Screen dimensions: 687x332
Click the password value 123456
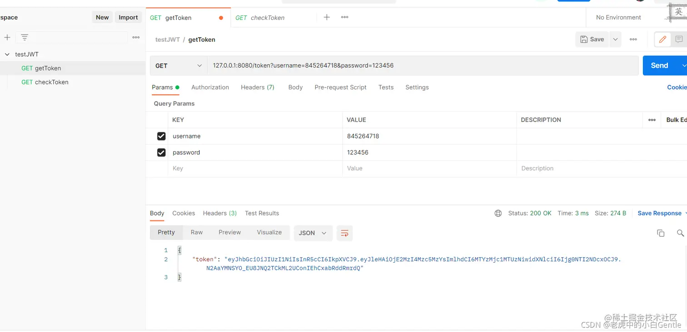point(358,152)
